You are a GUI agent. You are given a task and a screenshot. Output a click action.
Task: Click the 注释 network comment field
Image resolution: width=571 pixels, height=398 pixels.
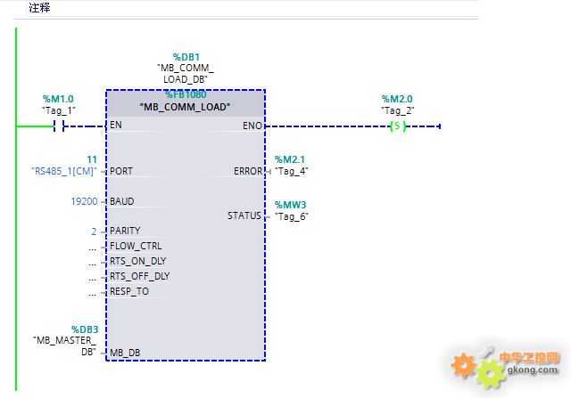(253, 8)
